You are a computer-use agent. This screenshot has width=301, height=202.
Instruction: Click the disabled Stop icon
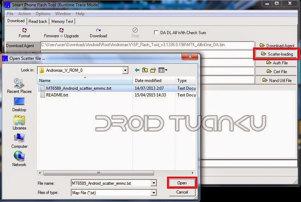click(135, 30)
